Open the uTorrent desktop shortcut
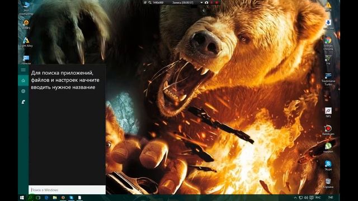 [x=328, y=147]
